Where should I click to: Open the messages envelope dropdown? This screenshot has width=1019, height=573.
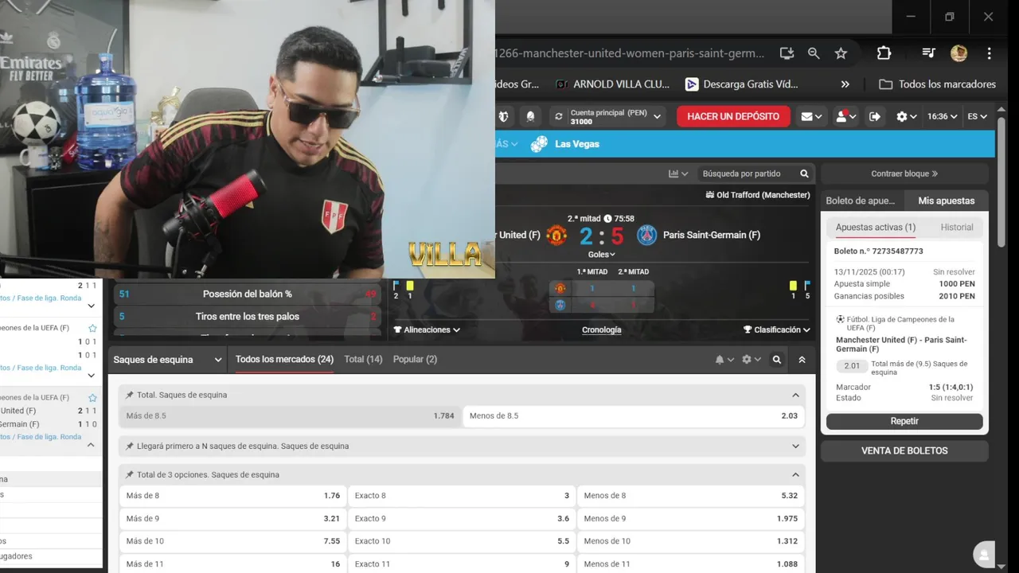811,116
